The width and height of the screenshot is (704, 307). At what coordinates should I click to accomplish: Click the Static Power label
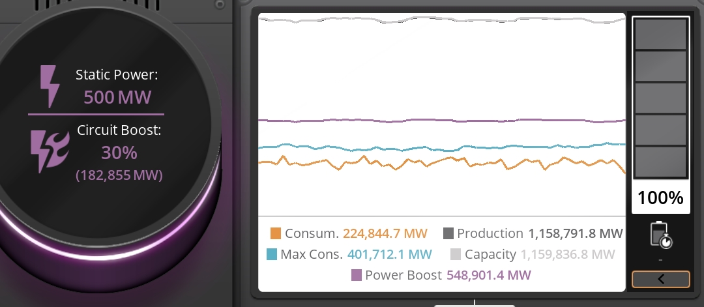click(117, 75)
